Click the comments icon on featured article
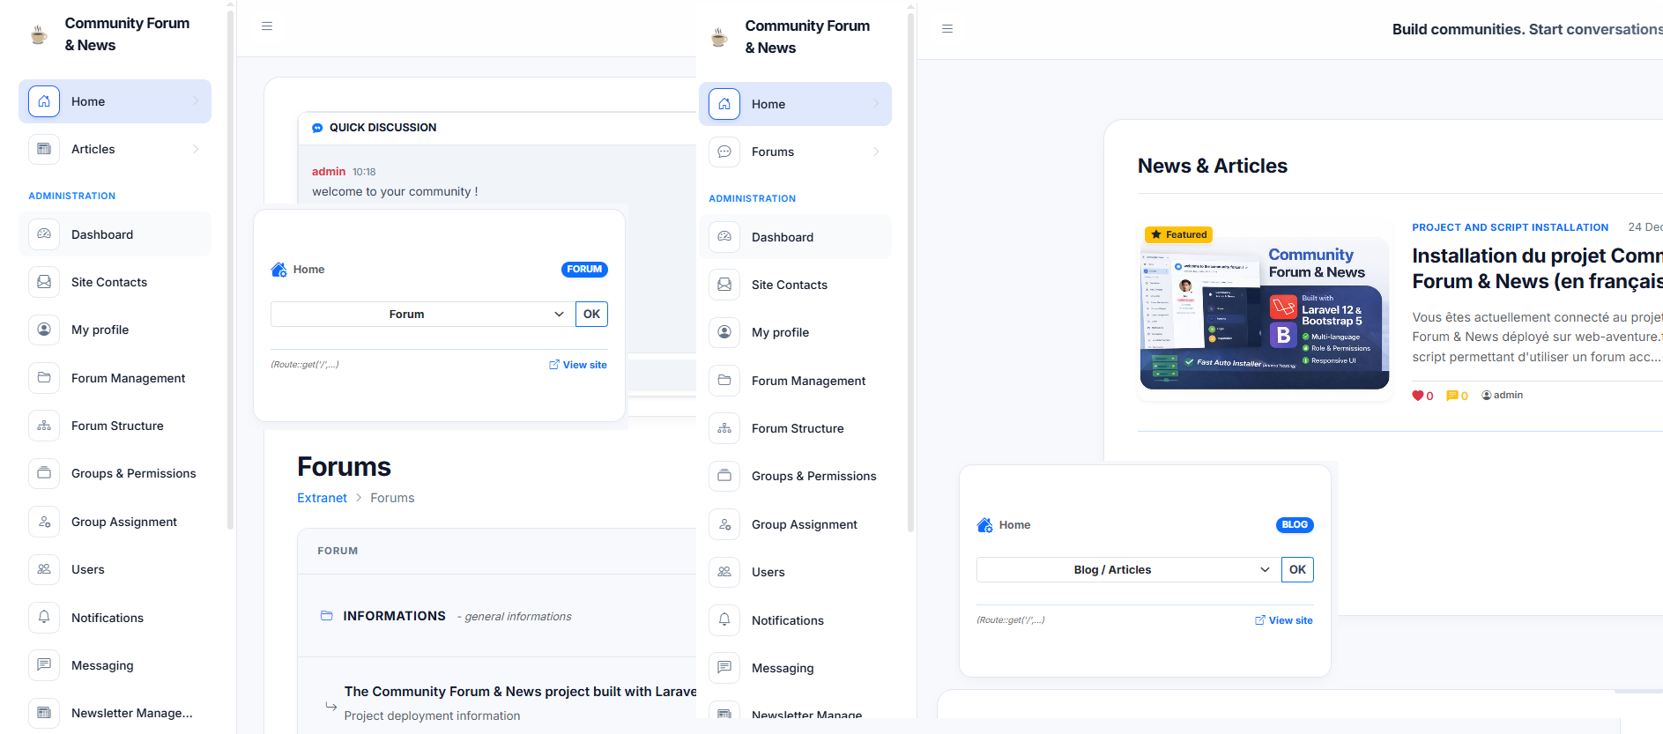The image size is (1663, 734). 1451,396
